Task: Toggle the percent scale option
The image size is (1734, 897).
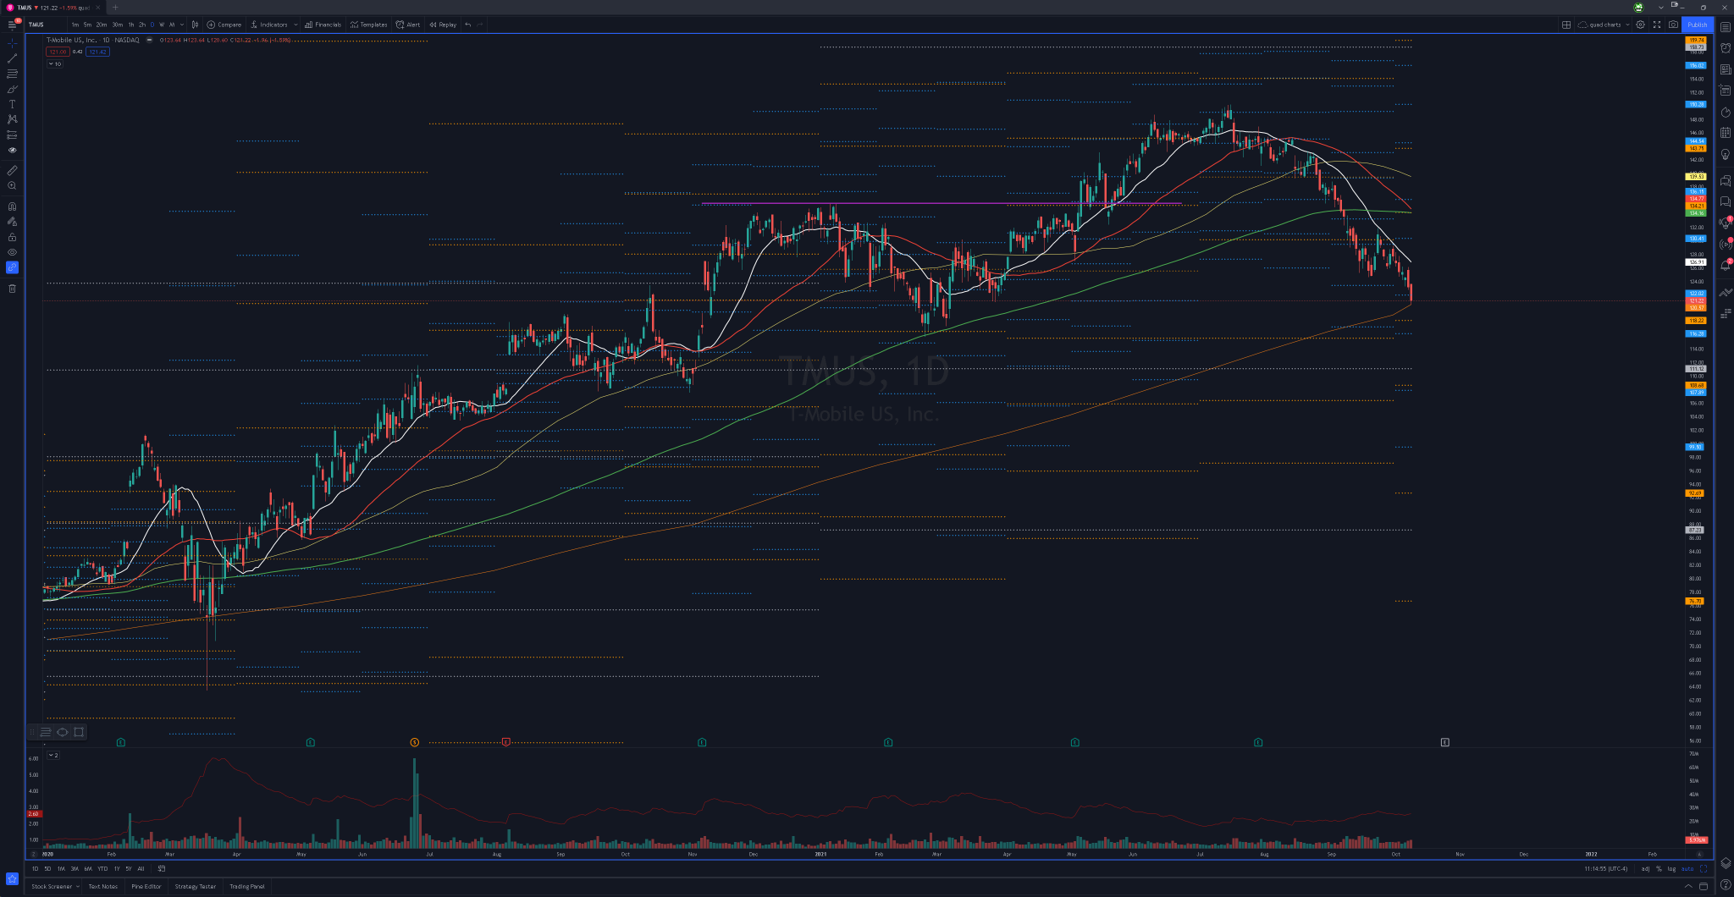Action: [x=1659, y=868]
